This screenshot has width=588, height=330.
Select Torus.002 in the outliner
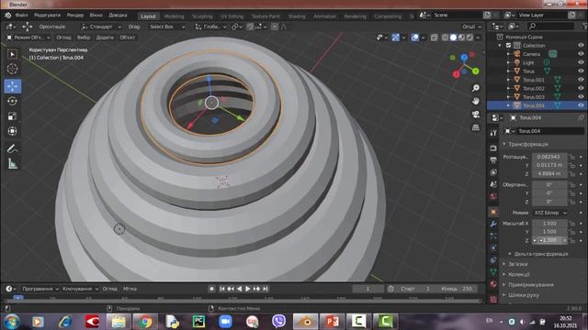click(534, 88)
